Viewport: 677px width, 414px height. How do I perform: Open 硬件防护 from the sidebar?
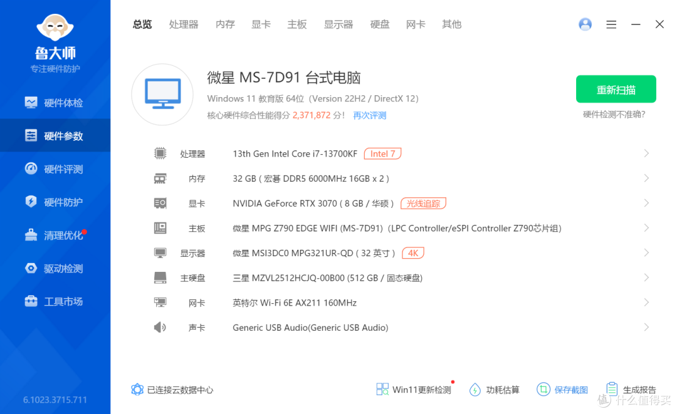coord(55,202)
